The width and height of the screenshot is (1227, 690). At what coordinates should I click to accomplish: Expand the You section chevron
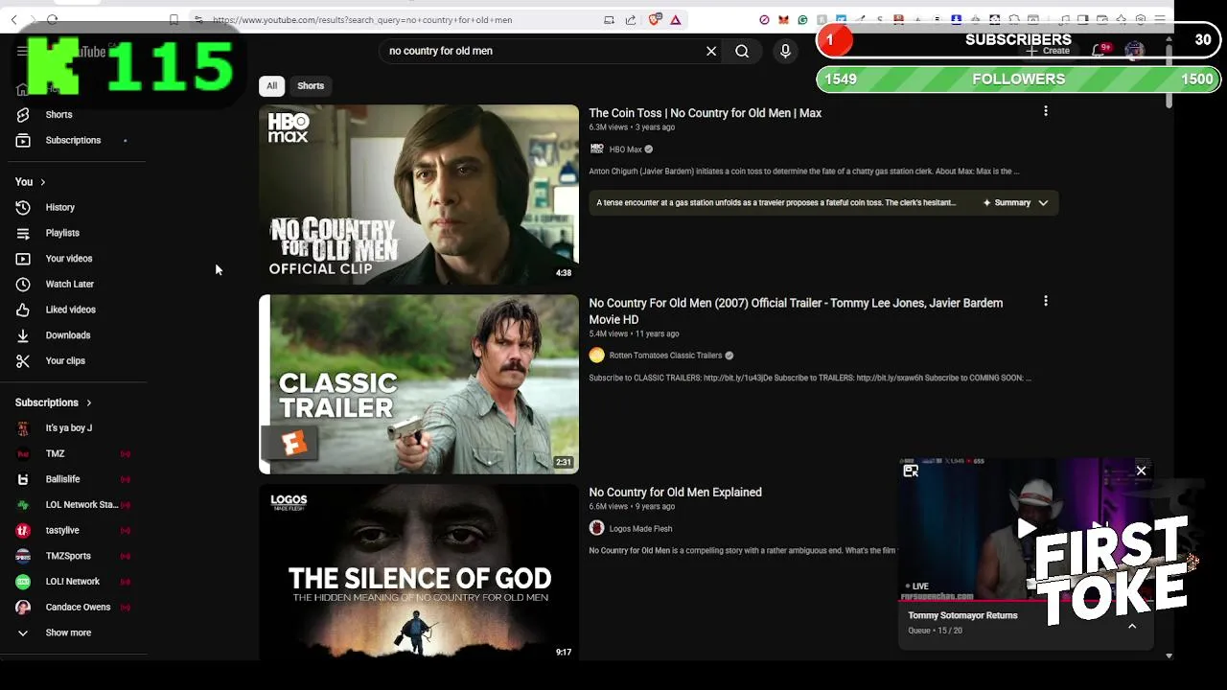pyautogui.click(x=42, y=182)
